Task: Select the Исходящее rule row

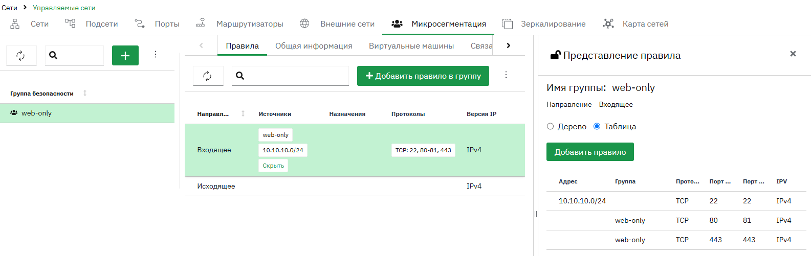Action: tap(355, 186)
